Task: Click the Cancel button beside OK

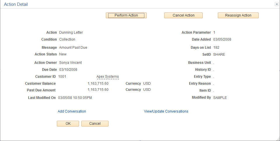Action: [x=95, y=124]
